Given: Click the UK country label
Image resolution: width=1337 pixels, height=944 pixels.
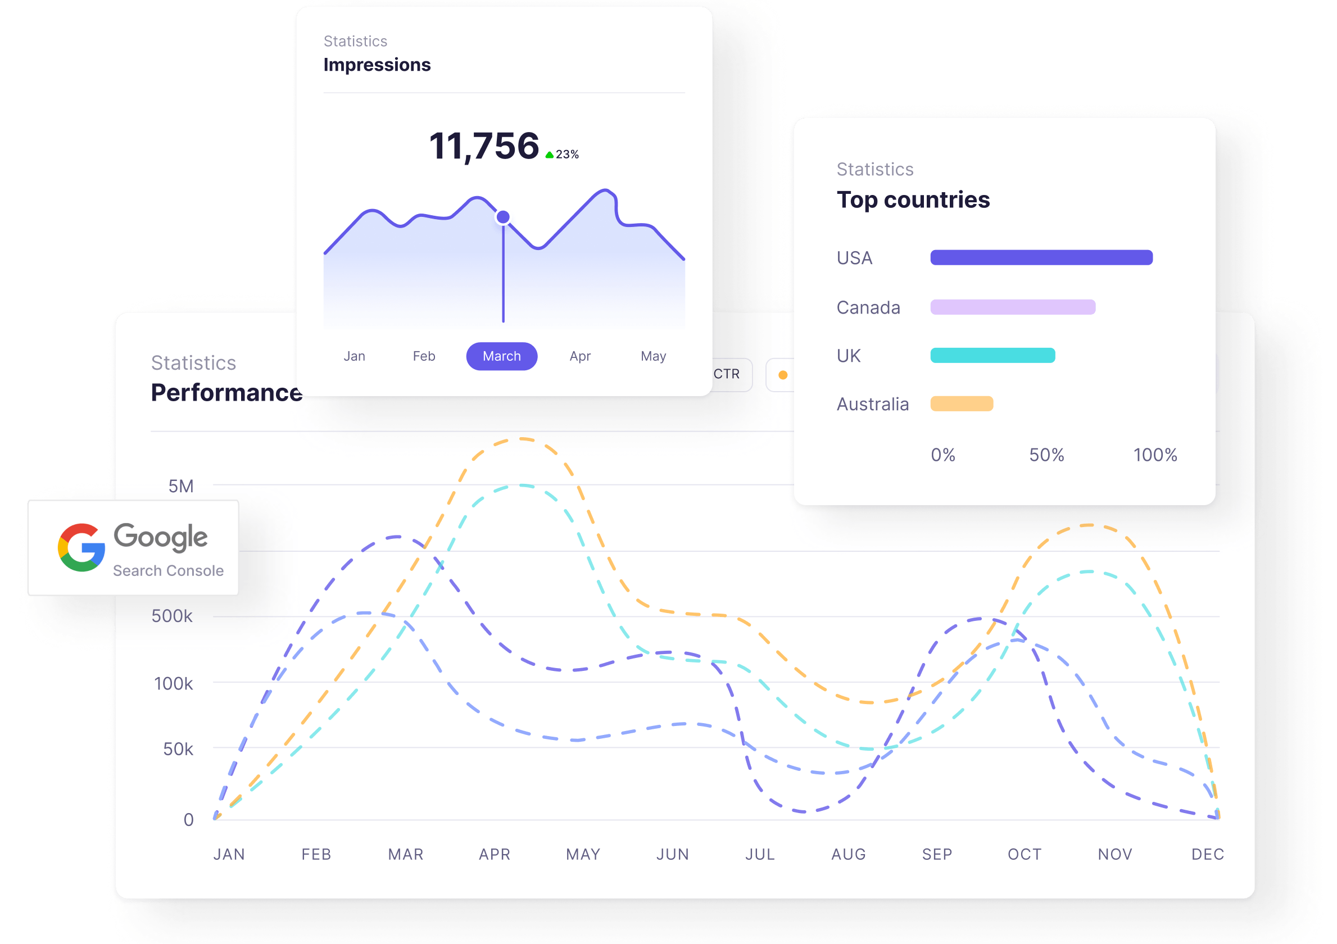Looking at the screenshot, I should pos(849,356).
